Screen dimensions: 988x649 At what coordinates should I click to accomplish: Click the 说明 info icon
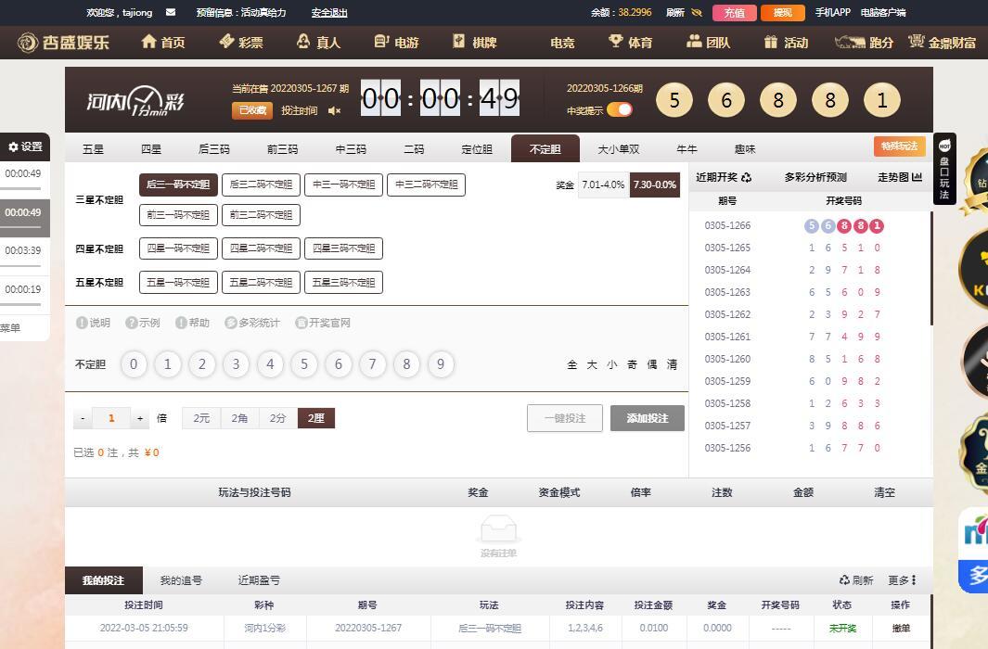click(82, 323)
